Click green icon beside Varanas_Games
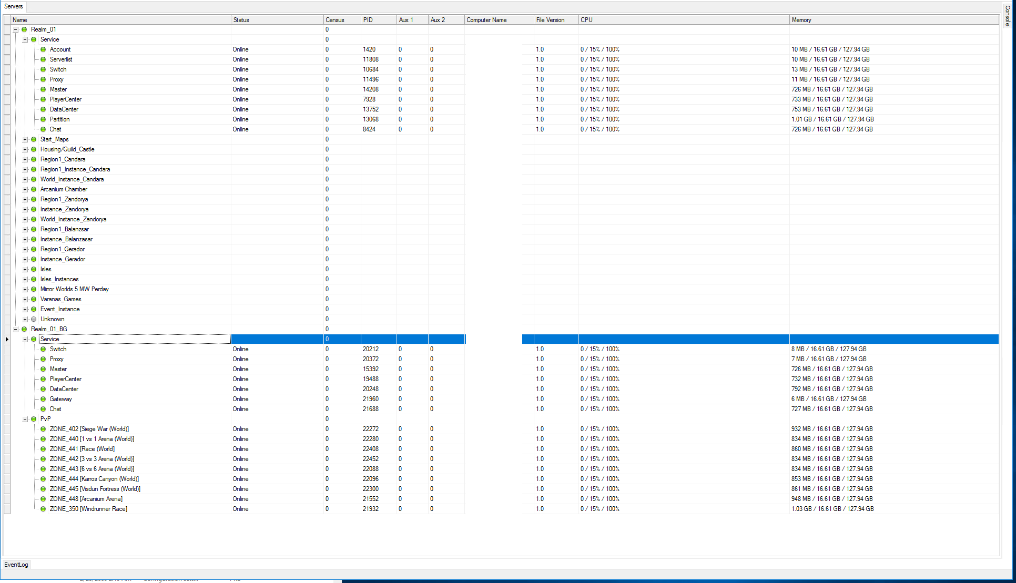Image resolution: width=1016 pixels, height=583 pixels. tap(34, 299)
